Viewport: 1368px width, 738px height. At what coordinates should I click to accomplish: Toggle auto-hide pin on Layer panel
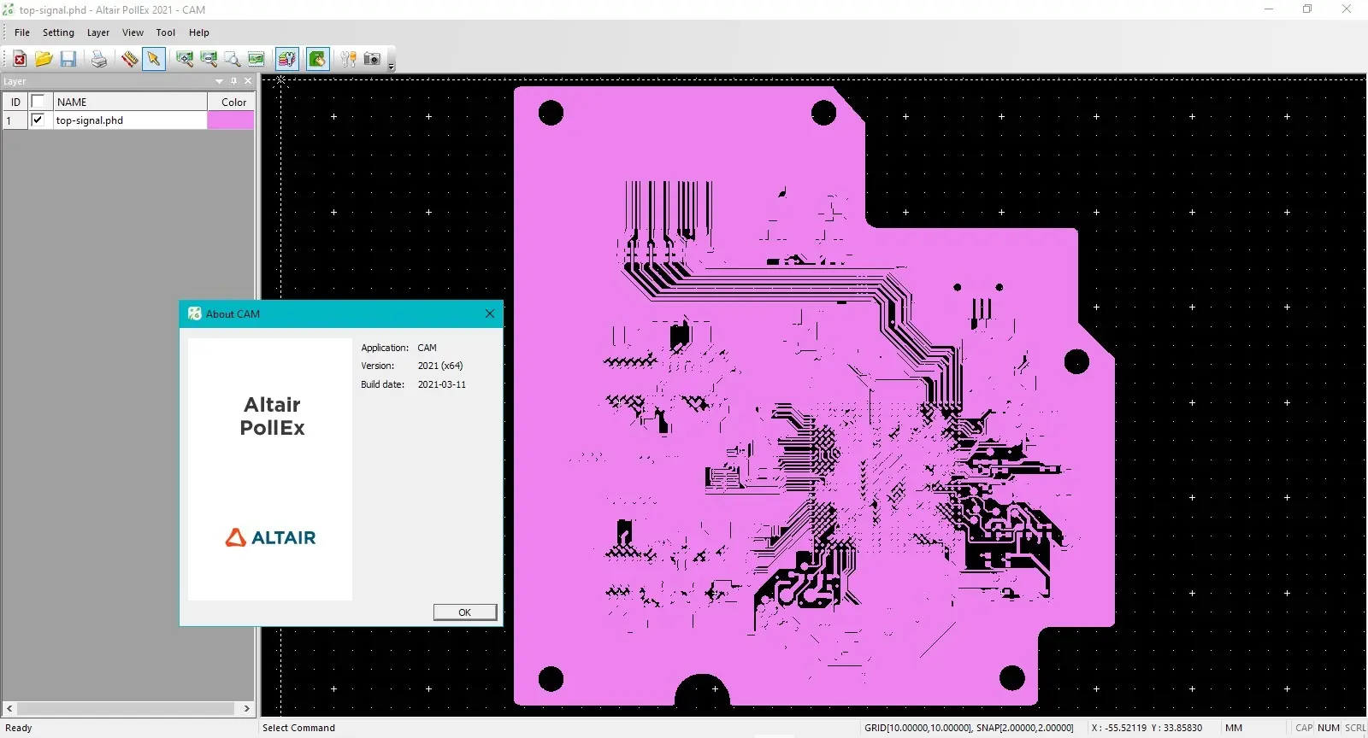pos(233,81)
